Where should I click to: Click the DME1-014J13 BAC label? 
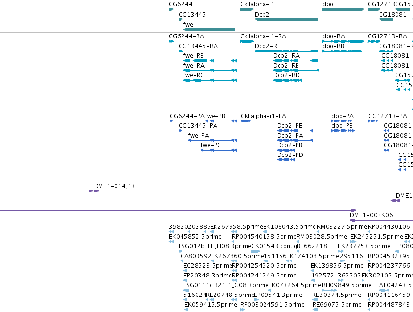115,186
